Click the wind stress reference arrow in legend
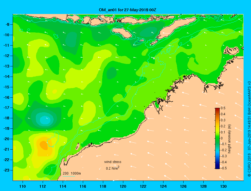Image resolution: width=251 pixels, height=191 pixels. click(113, 165)
